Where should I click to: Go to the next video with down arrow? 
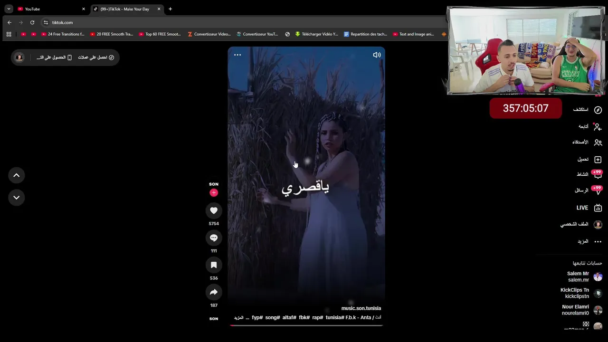click(x=16, y=197)
